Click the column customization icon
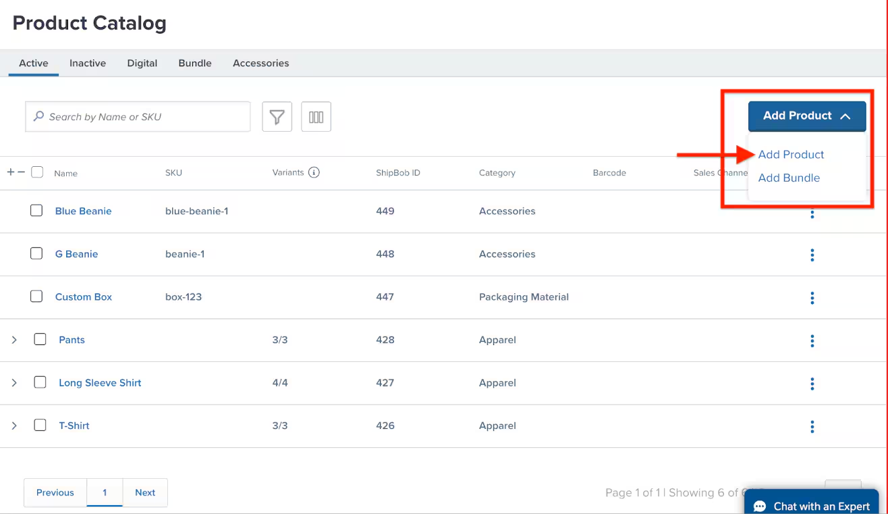This screenshot has width=888, height=514. (x=316, y=116)
